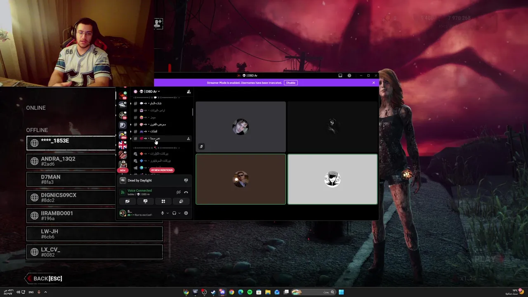This screenshot has height=297, width=528.
Task: Click the friends icon atop game screen
Action: tap(158, 24)
